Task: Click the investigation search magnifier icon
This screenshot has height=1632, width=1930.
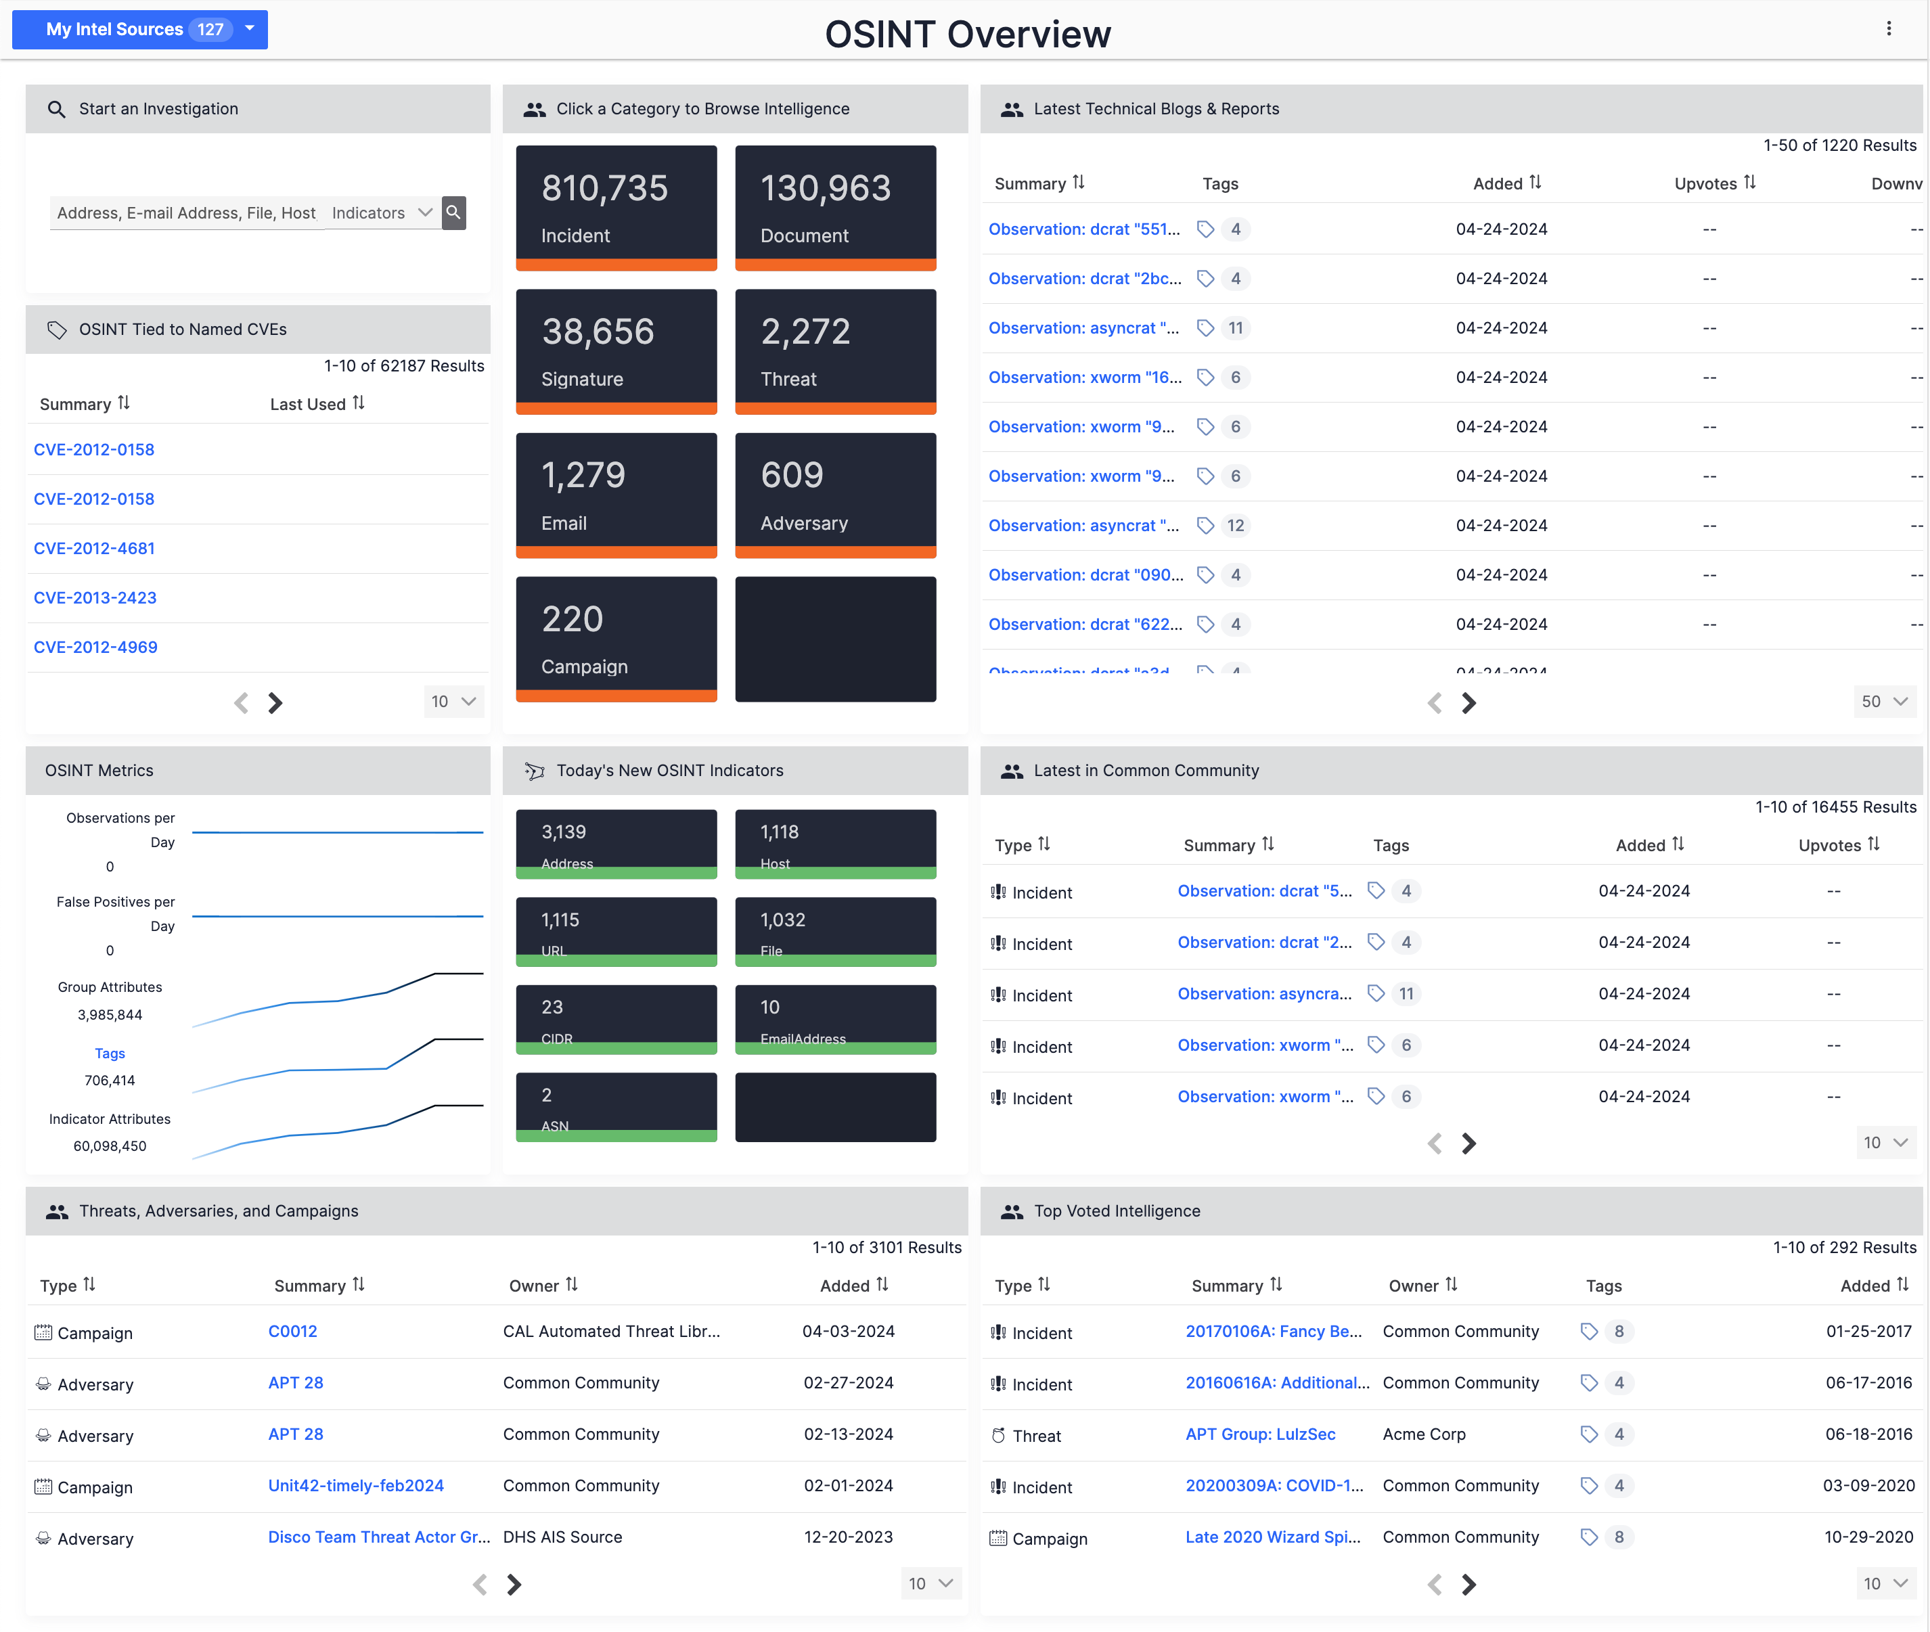Action: [x=455, y=212]
